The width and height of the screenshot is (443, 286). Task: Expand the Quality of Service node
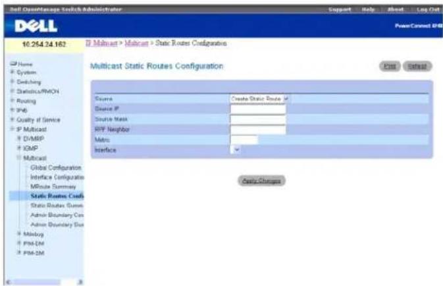(12, 119)
